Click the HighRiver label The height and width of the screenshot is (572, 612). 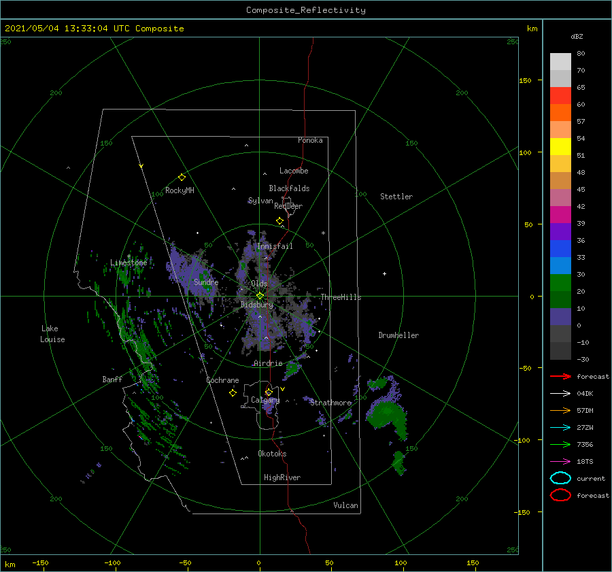click(282, 477)
